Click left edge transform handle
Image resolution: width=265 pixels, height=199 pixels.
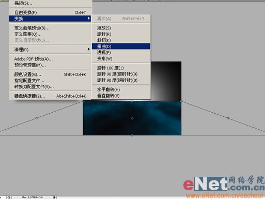pyautogui.click(x=37, y=118)
